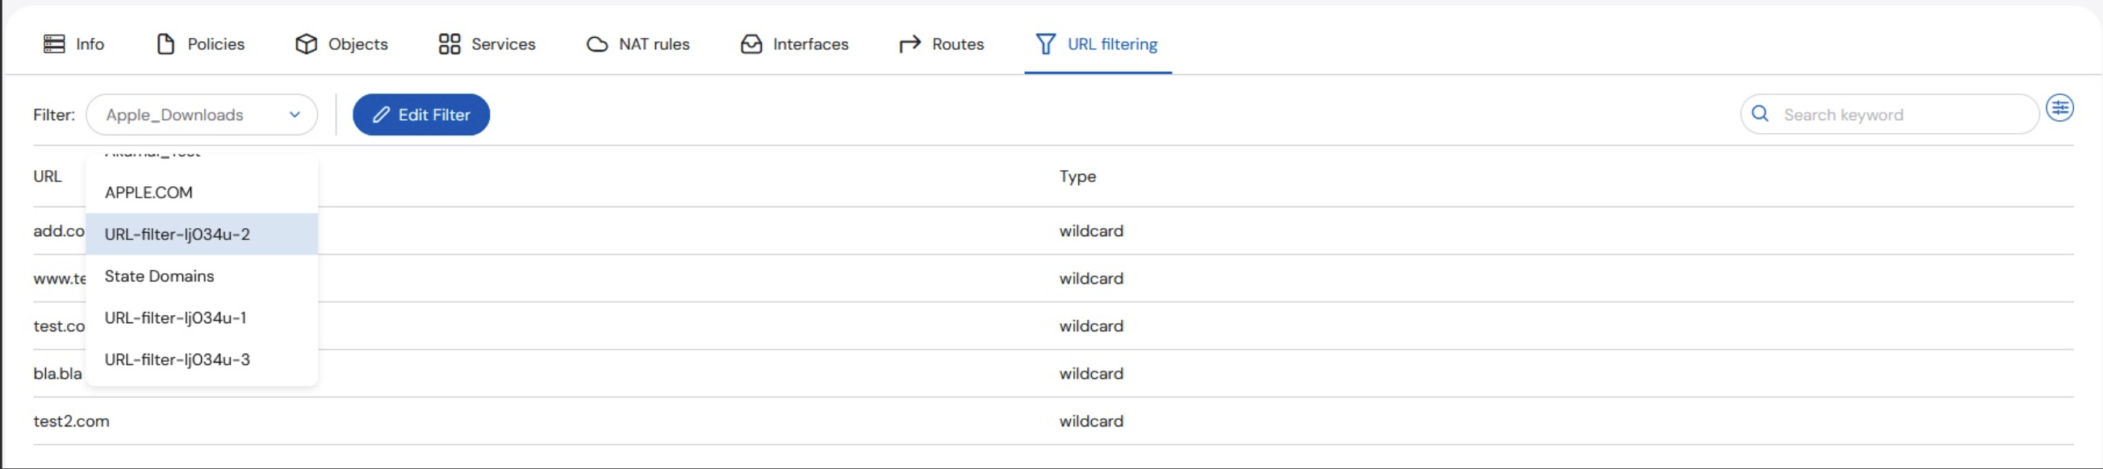
Task: Click the Edit Filter button
Action: (x=421, y=115)
